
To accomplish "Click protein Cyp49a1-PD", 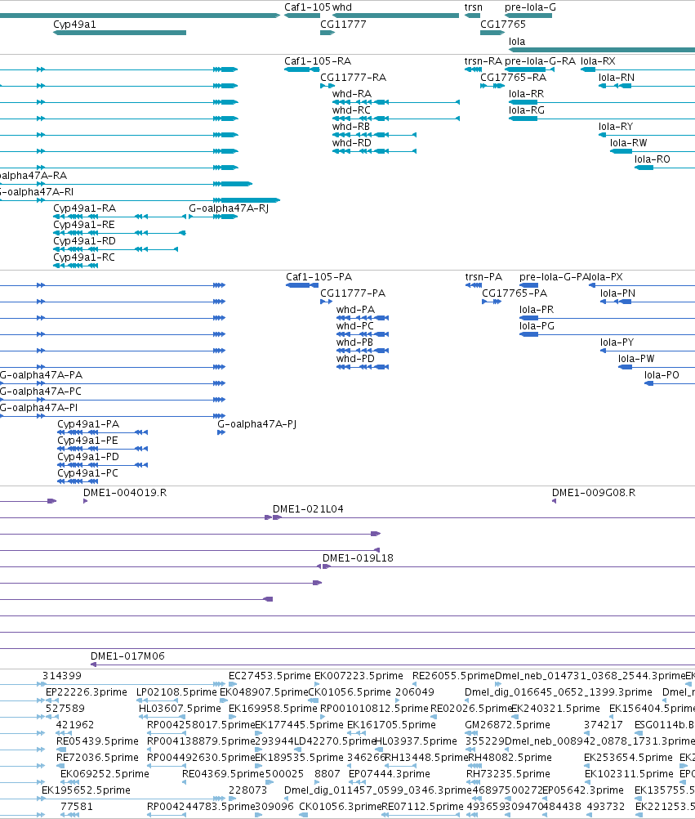I will 103,465.
